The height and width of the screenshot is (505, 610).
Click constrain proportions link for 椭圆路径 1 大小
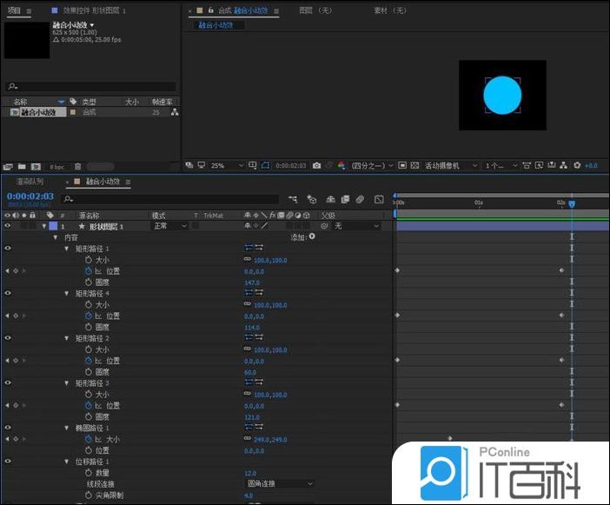(248, 439)
